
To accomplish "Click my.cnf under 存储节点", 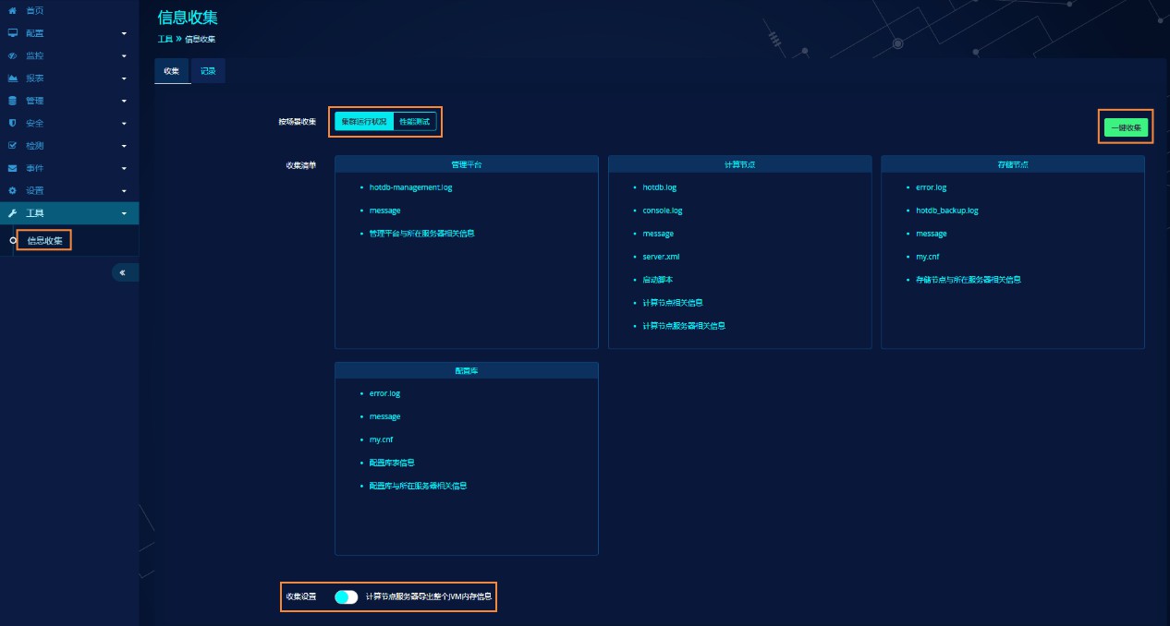I will click(927, 257).
